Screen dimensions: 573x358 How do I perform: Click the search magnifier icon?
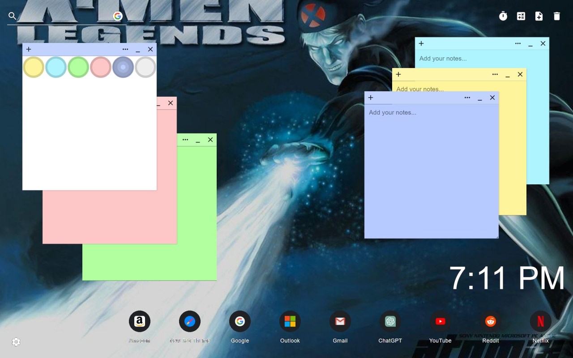coord(13,16)
